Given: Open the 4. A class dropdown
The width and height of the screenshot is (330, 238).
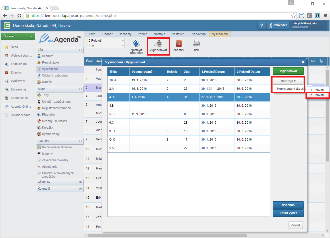Looking at the screenshot, I should (106, 46).
